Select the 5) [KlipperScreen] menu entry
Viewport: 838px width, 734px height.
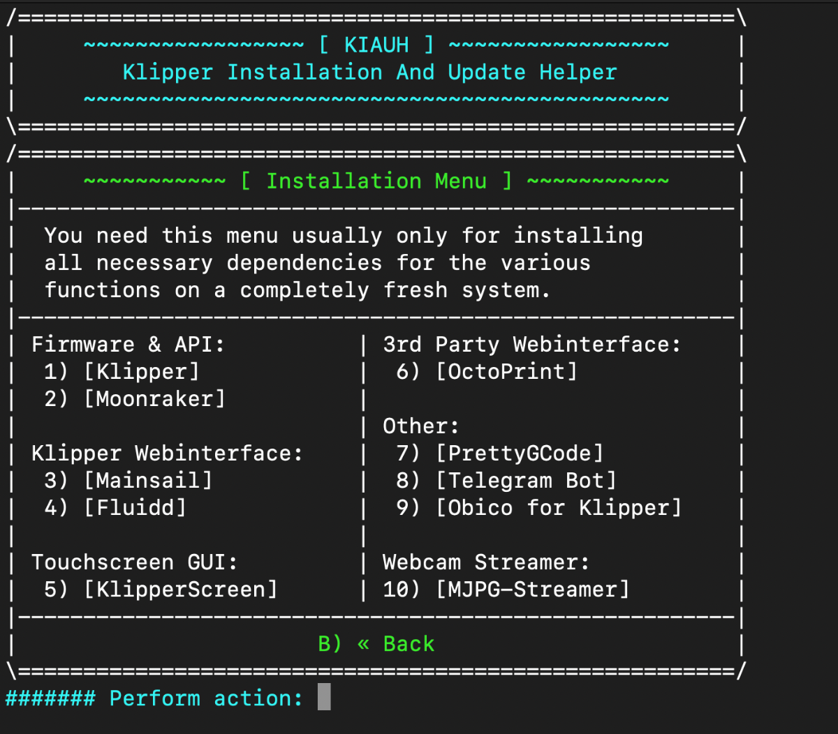pos(161,590)
